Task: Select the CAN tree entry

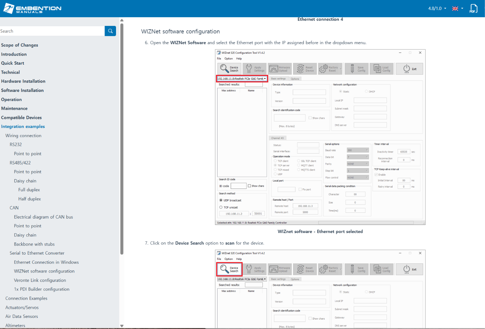Action: 14,208
